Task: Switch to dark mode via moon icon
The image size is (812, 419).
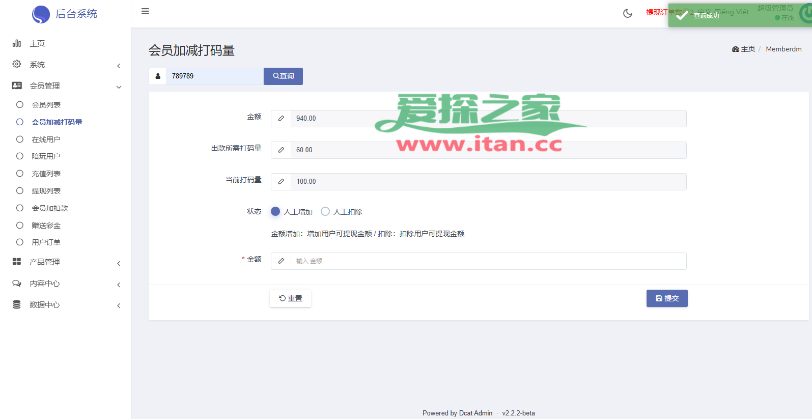Action: (628, 13)
